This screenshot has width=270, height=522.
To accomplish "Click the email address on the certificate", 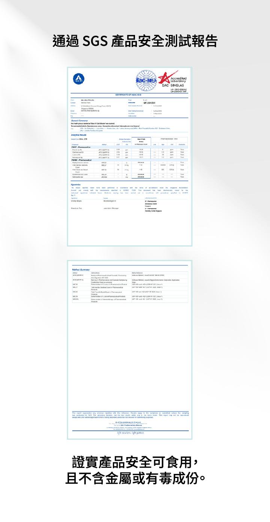I will coord(90,111).
